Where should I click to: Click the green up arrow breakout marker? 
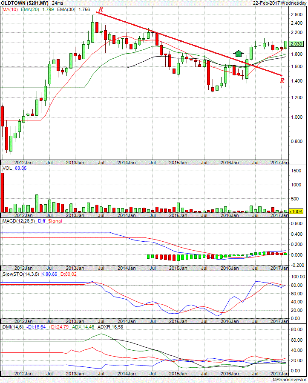click(239, 54)
